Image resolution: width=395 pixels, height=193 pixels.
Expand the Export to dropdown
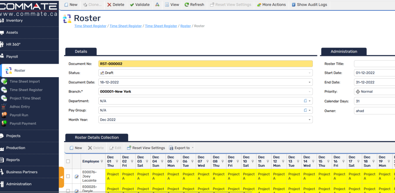pos(192,148)
